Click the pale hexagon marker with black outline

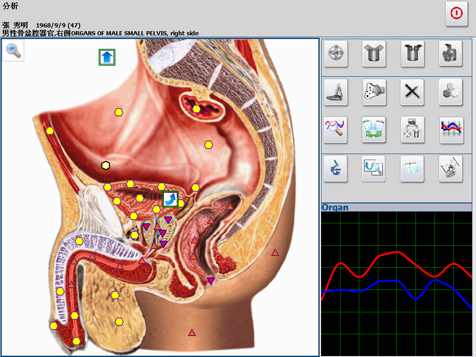(106, 165)
